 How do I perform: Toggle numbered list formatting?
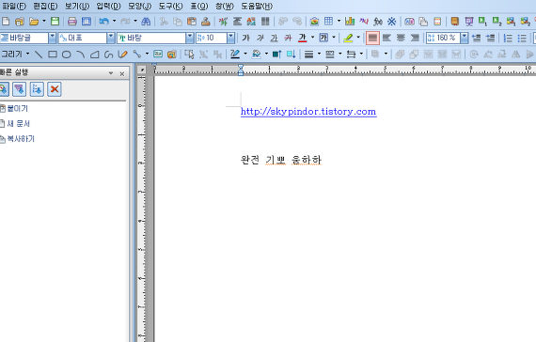tap(508, 38)
